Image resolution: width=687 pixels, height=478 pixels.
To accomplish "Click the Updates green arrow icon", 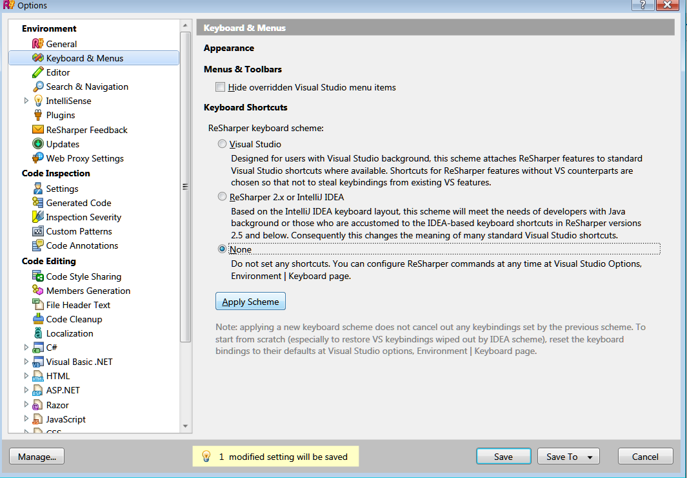I will point(38,144).
